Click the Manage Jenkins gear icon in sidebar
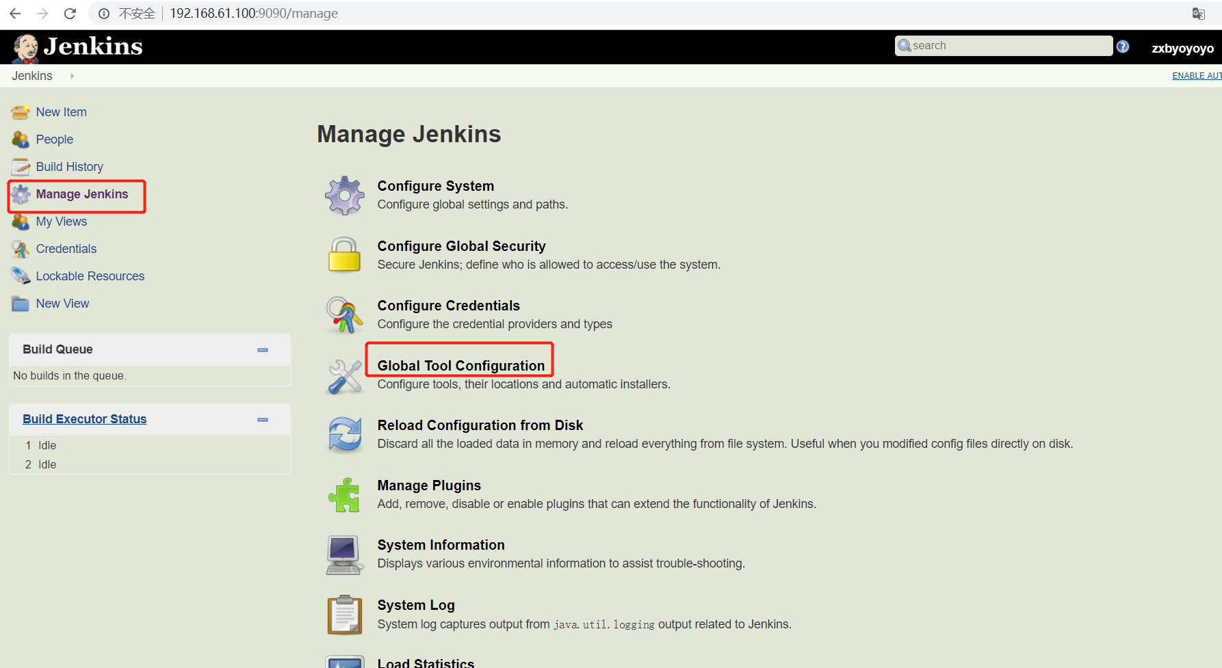 pos(21,194)
